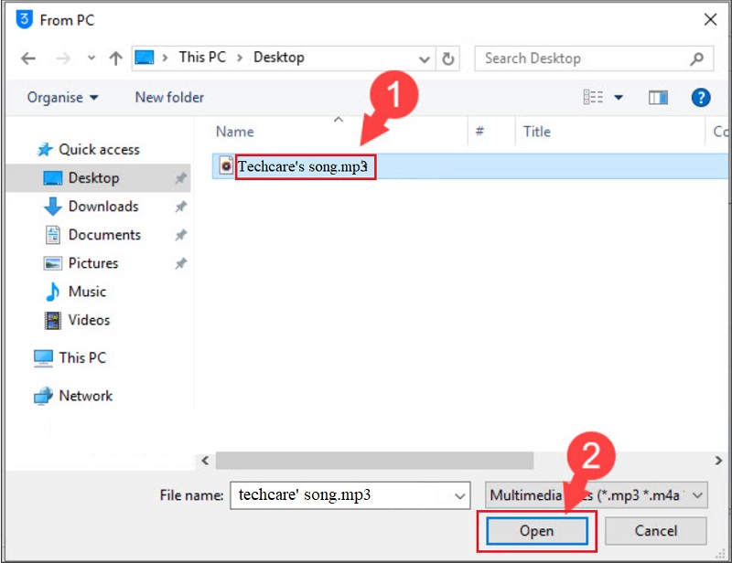Open the File name history dropdown
Screen dimensions: 732x563
pyautogui.click(x=460, y=495)
